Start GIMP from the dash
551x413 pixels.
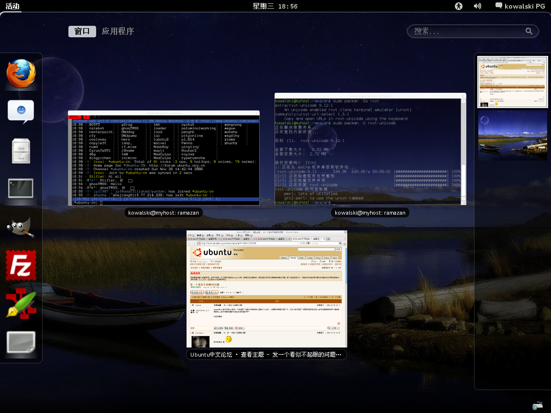point(21,227)
